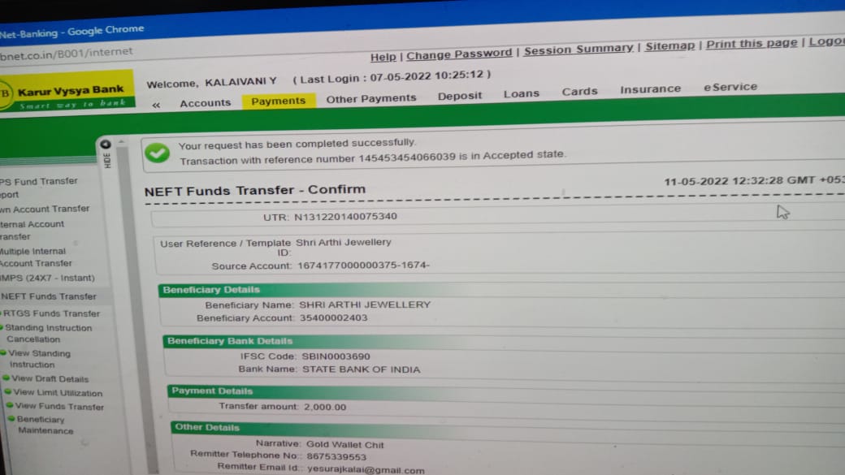
Task: Click beneficiary name SHRI ARTHI JEWELLERY
Action: point(365,304)
